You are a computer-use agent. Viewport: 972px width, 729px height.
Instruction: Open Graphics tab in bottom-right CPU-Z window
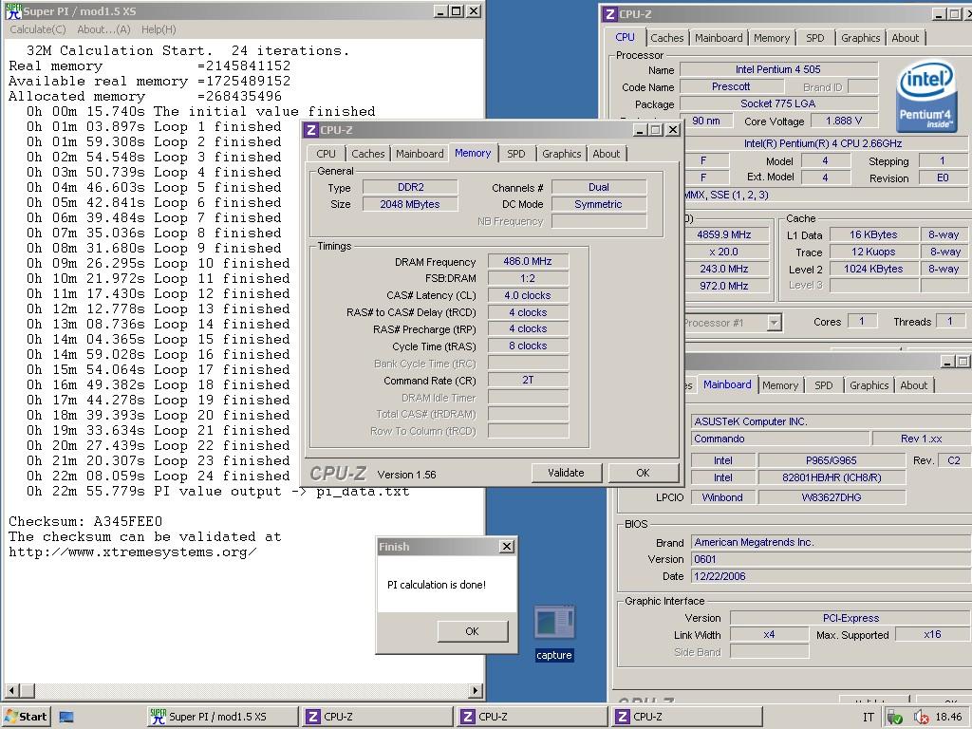(869, 385)
